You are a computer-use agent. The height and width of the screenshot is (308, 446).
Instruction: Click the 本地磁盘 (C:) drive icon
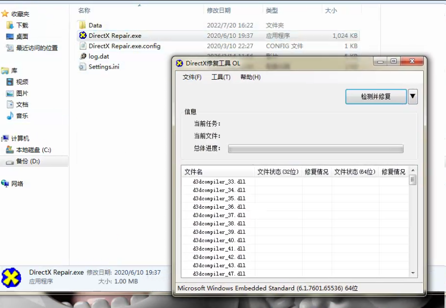10,149
